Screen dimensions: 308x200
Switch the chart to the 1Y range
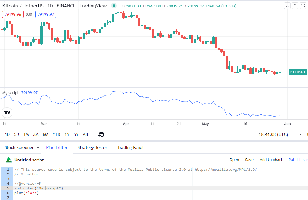[x=67, y=134]
